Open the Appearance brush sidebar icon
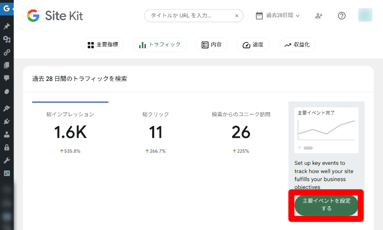Image resolution: width=383 pixels, height=230 pixels. coord(7,108)
